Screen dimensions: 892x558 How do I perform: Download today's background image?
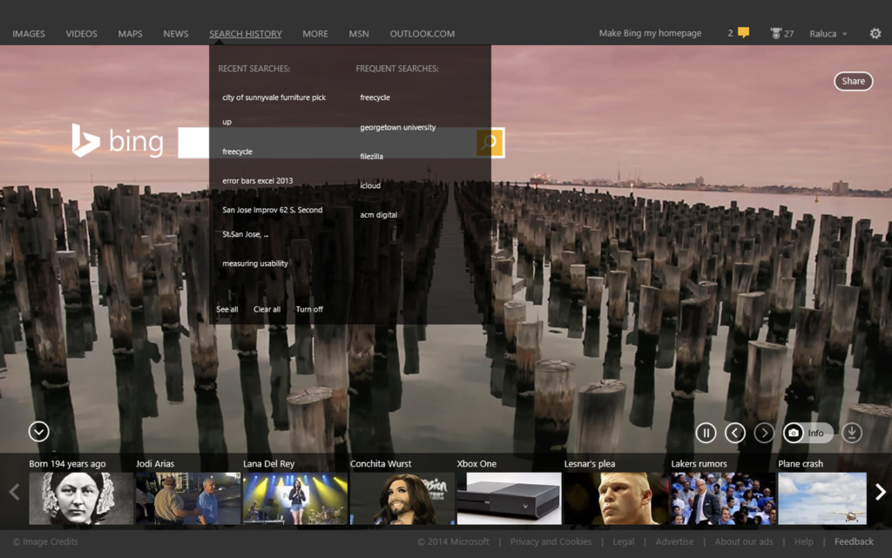852,433
